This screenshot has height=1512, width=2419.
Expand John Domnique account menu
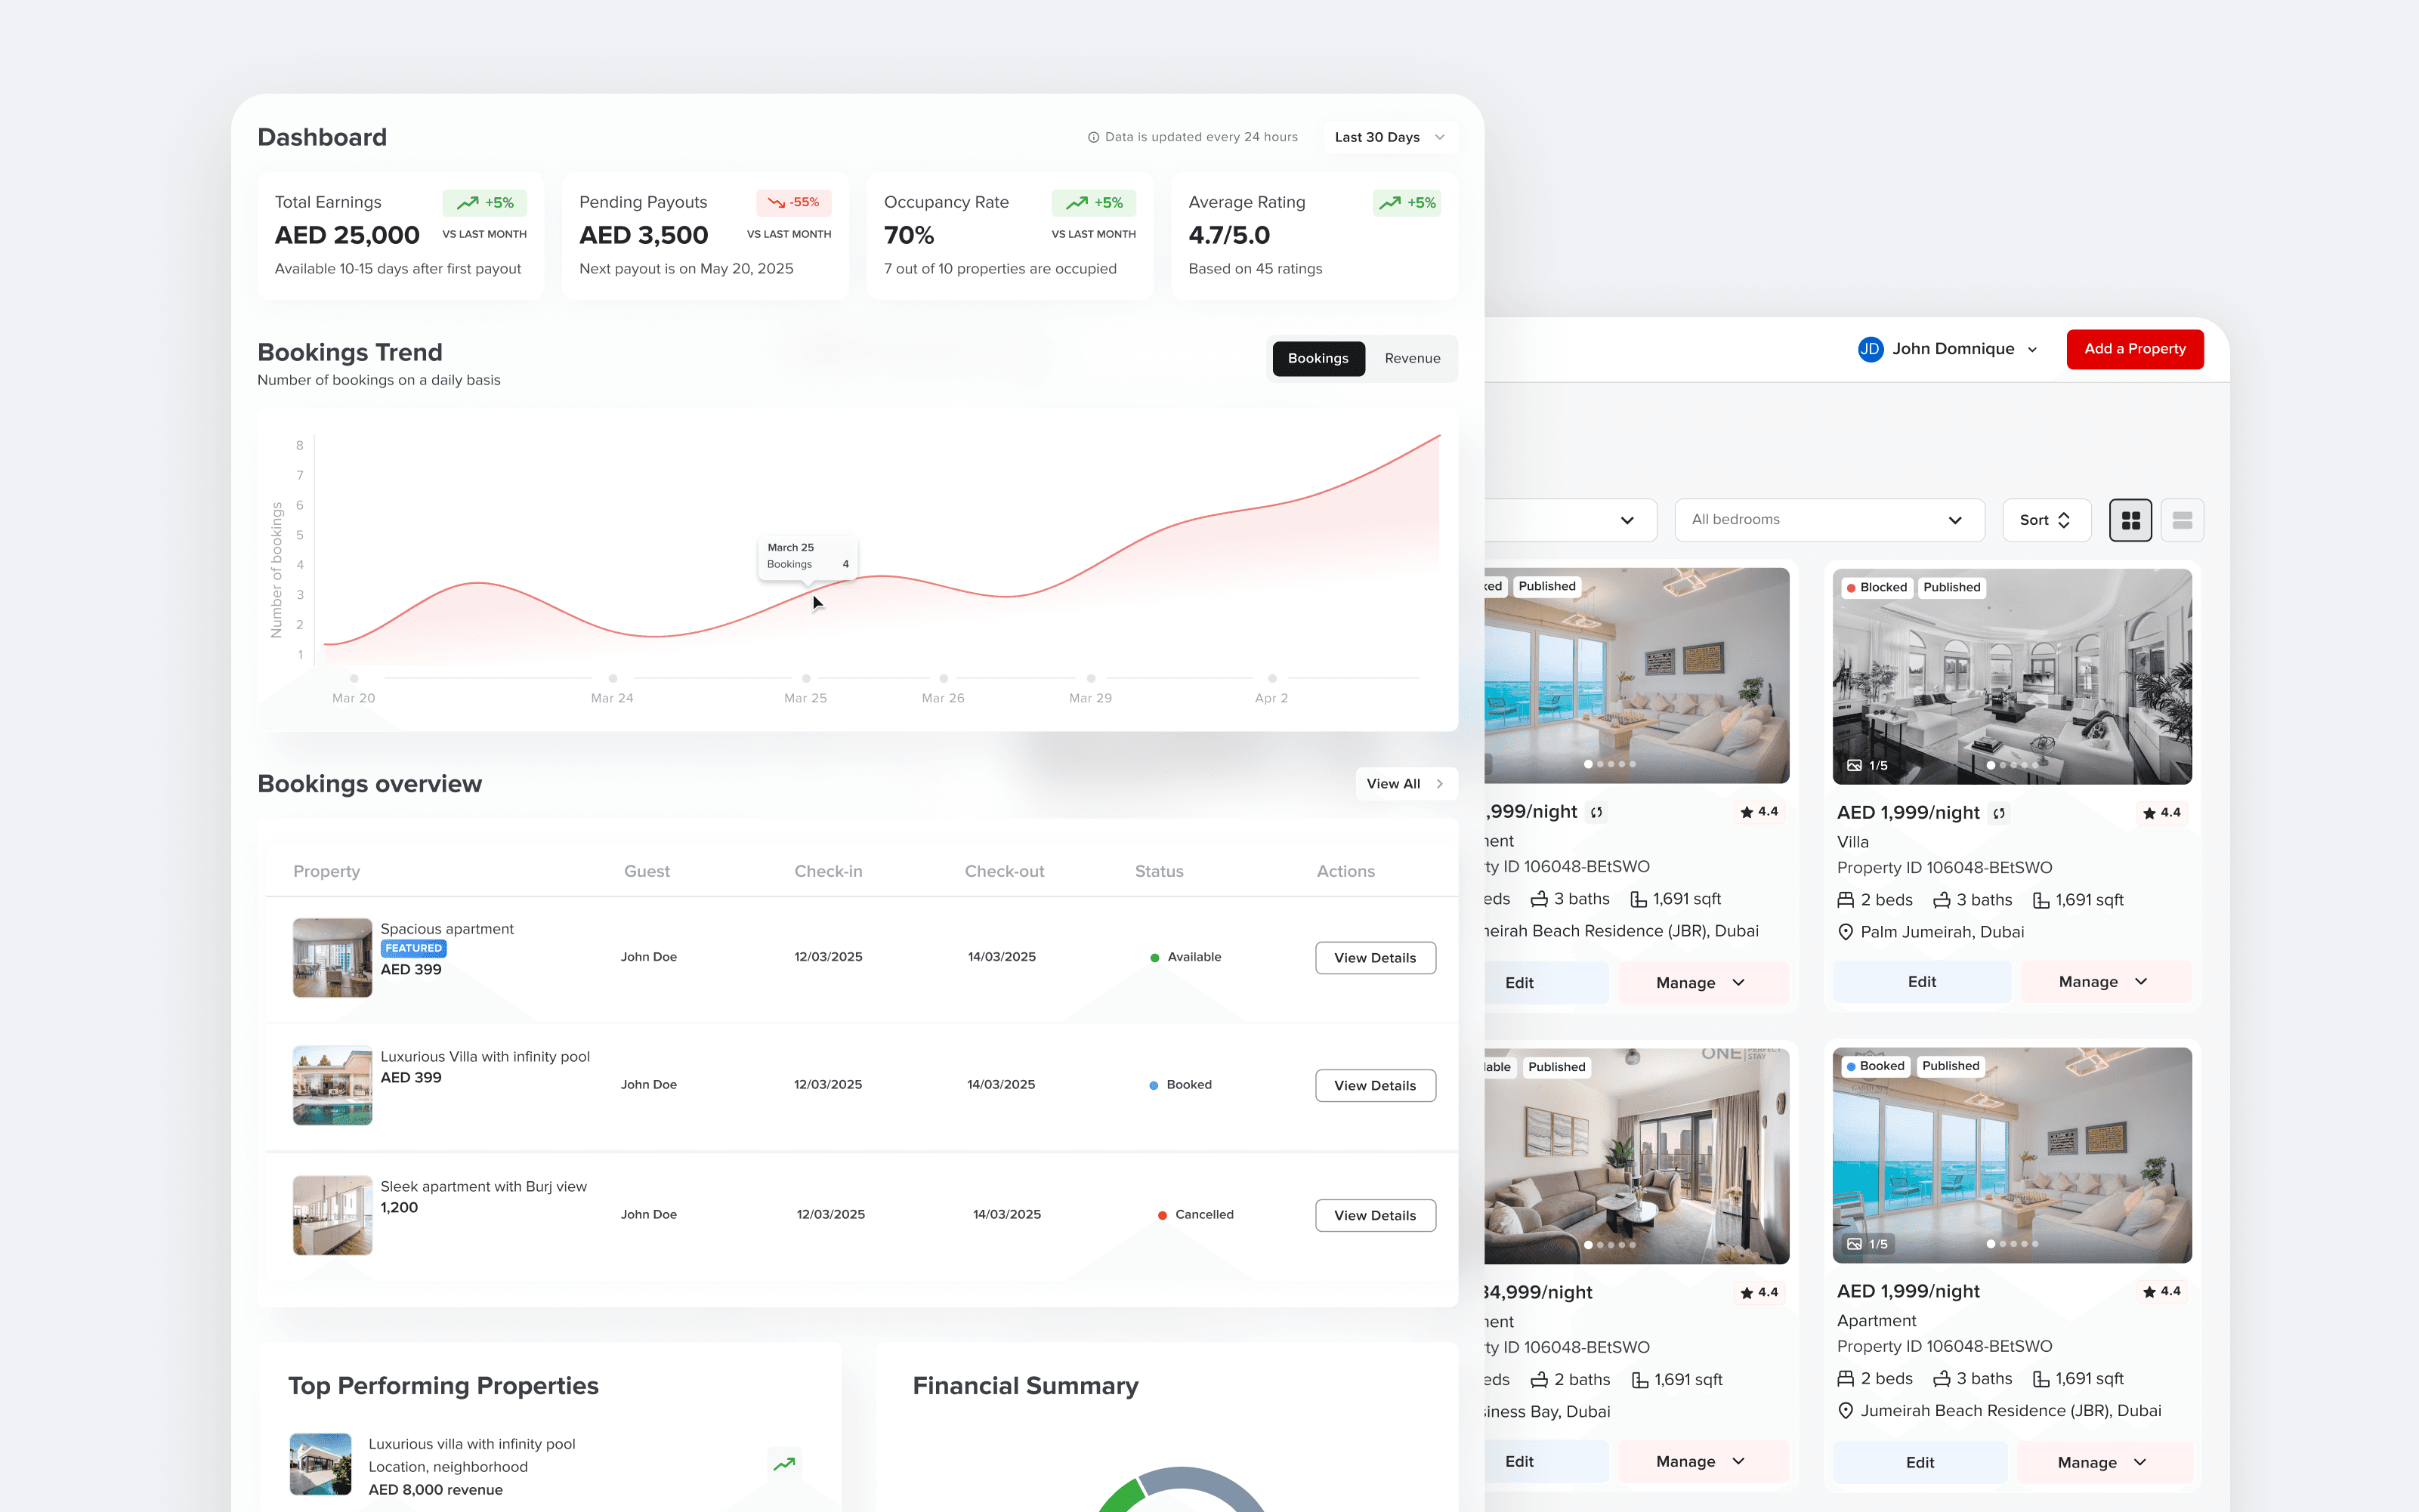[2032, 350]
